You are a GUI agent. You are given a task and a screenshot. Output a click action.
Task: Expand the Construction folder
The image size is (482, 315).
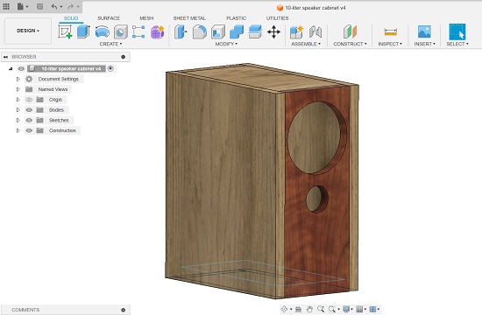[18, 130]
